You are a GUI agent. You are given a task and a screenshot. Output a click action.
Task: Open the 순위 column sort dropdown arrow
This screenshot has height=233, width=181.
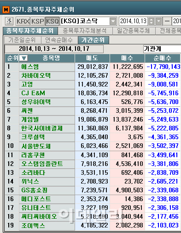pyautogui.click(x=24, y=58)
